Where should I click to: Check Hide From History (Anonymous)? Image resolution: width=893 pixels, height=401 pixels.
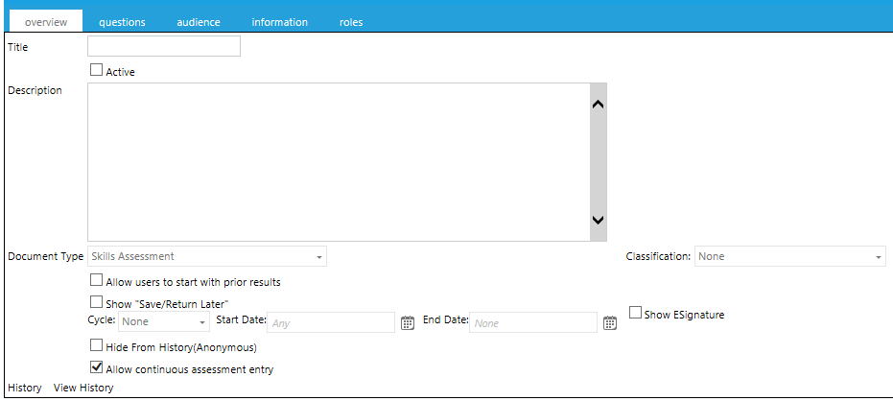[x=96, y=345]
